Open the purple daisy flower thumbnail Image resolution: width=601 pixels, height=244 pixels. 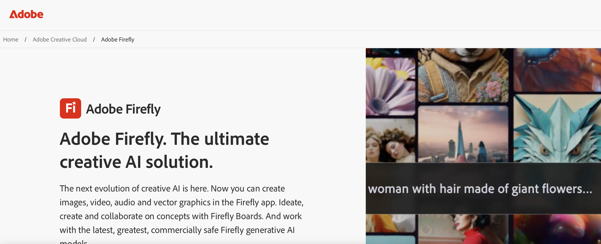390,86
